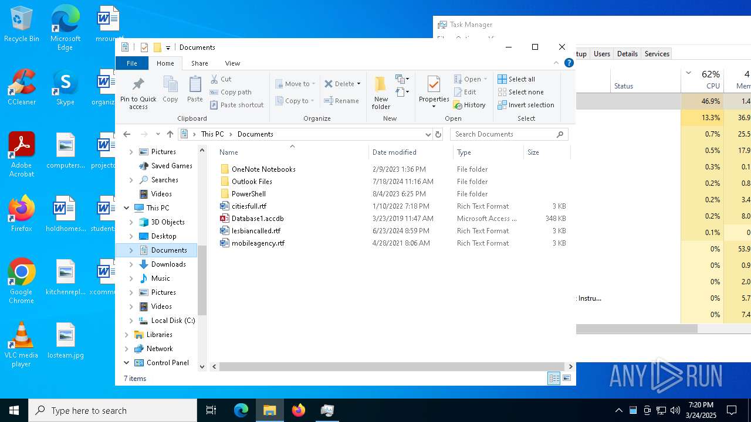Click Edit in the Open group
This screenshot has height=422, width=751.
point(465,92)
